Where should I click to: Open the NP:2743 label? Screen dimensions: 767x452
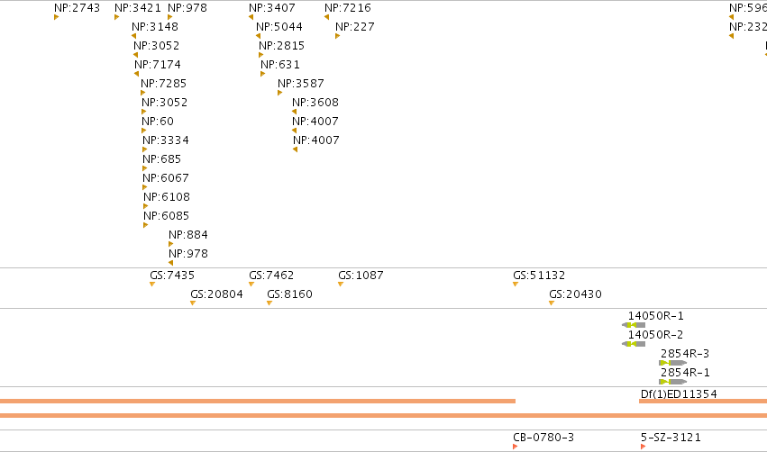(77, 8)
